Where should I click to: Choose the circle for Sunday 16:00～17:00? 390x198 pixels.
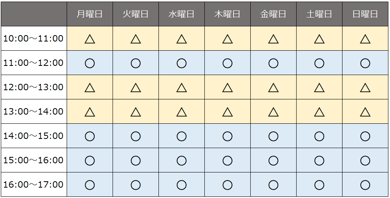pyautogui.click(x=365, y=185)
